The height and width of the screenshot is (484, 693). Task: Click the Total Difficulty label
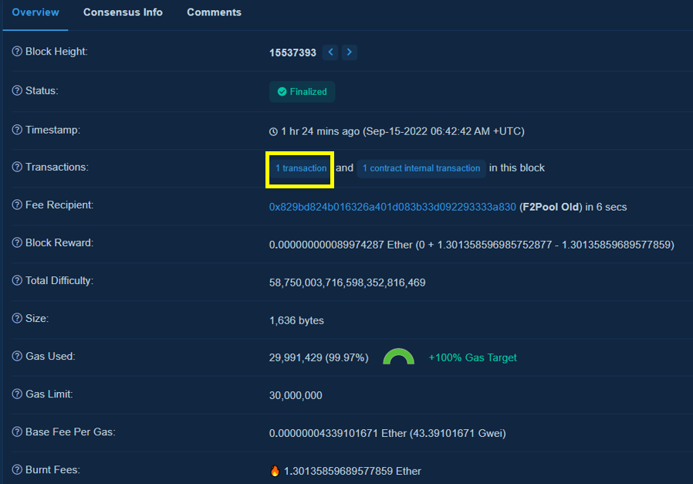click(59, 281)
